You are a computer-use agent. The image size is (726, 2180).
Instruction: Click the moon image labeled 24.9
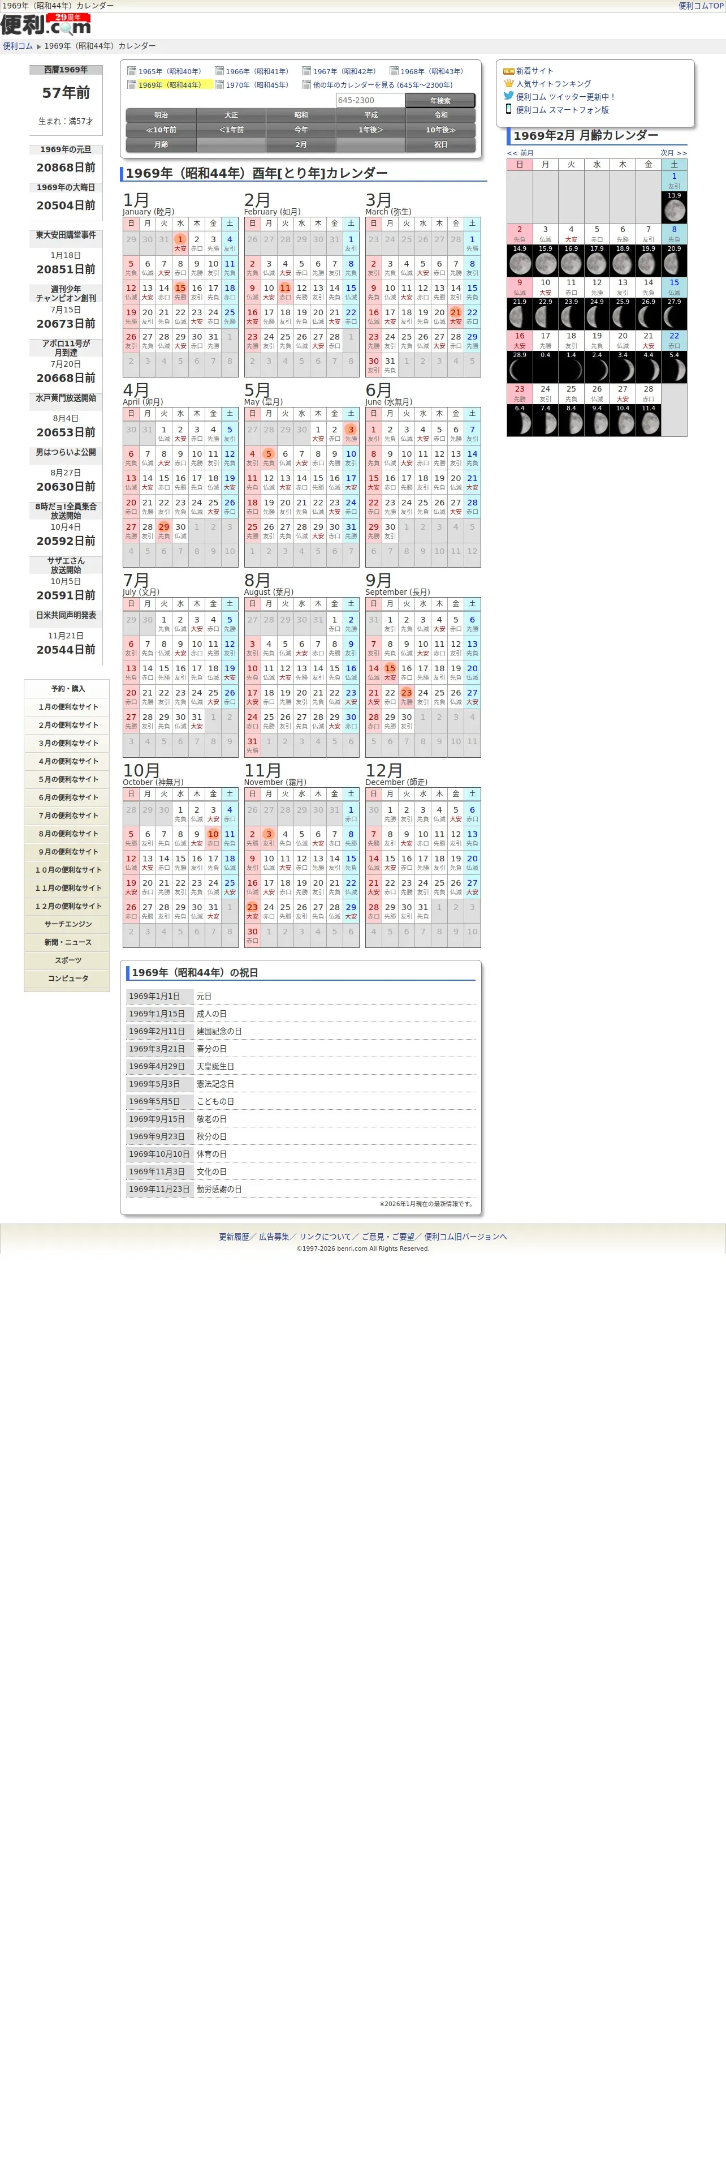pos(597,316)
